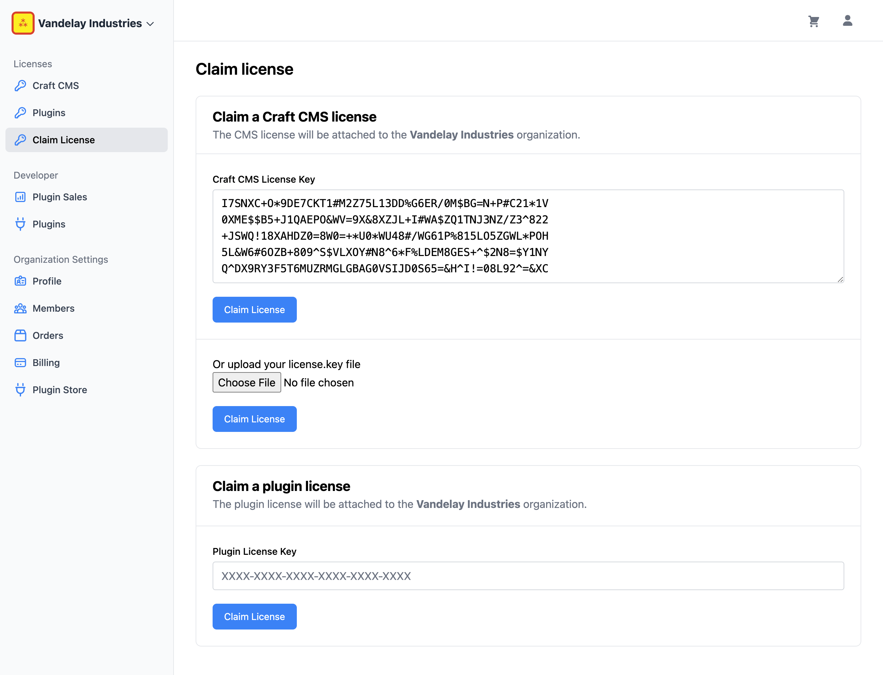Click the Vandelay Industries logo icon
883x675 pixels.
pos(23,23)
